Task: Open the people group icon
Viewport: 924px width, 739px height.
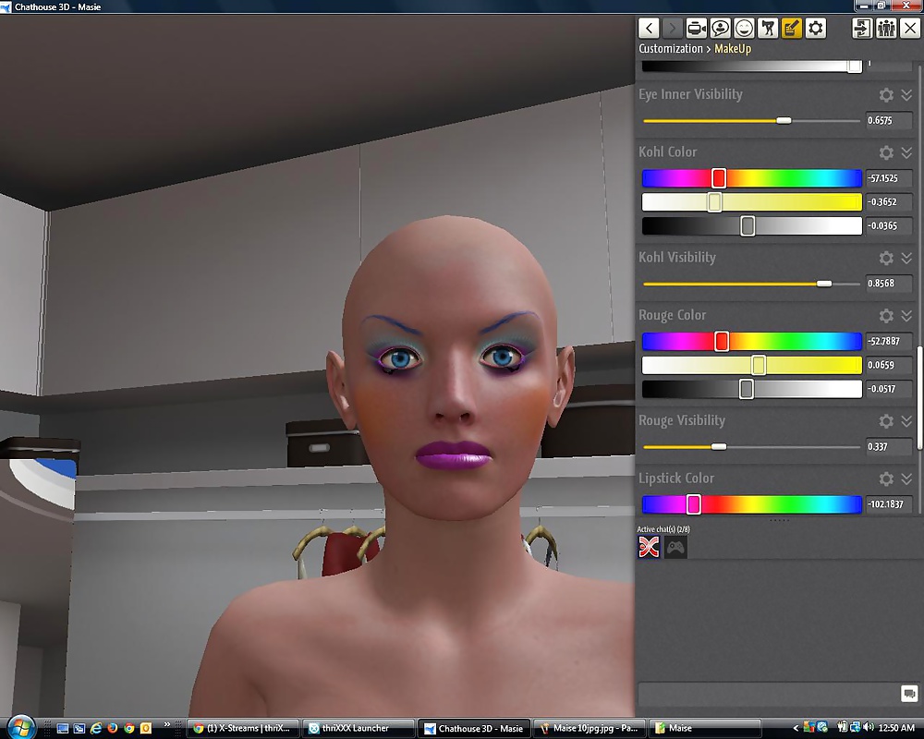Action: [885, 28]
